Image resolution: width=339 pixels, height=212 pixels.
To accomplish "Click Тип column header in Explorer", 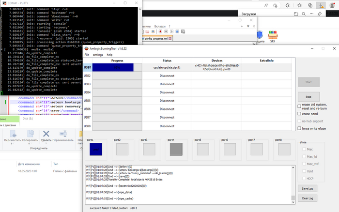I will click(x=56, y=164).
